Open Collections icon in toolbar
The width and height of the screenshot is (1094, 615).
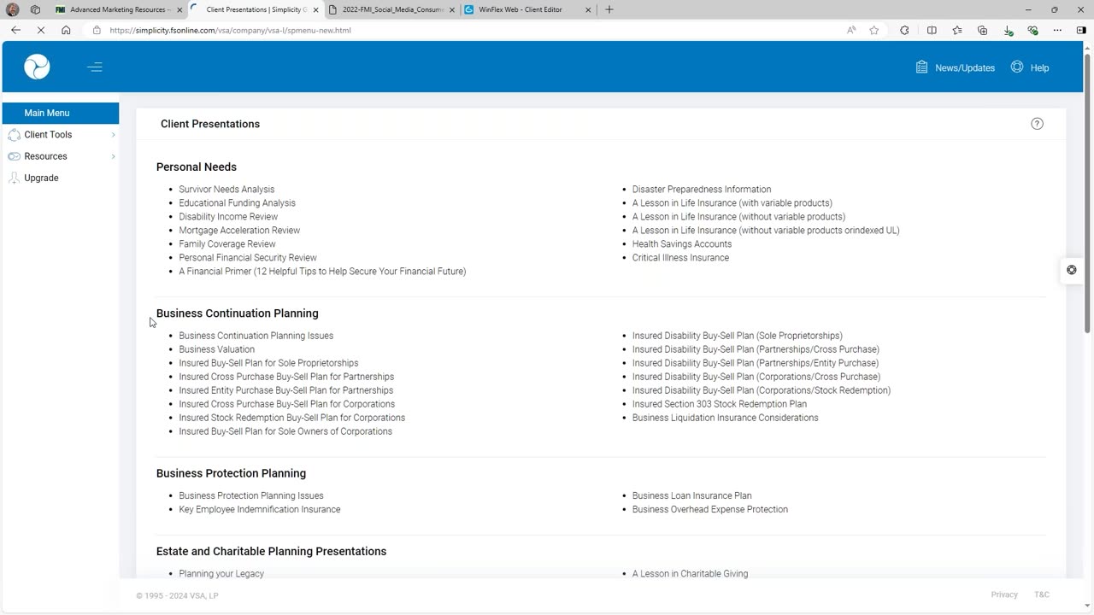point(983,30)
